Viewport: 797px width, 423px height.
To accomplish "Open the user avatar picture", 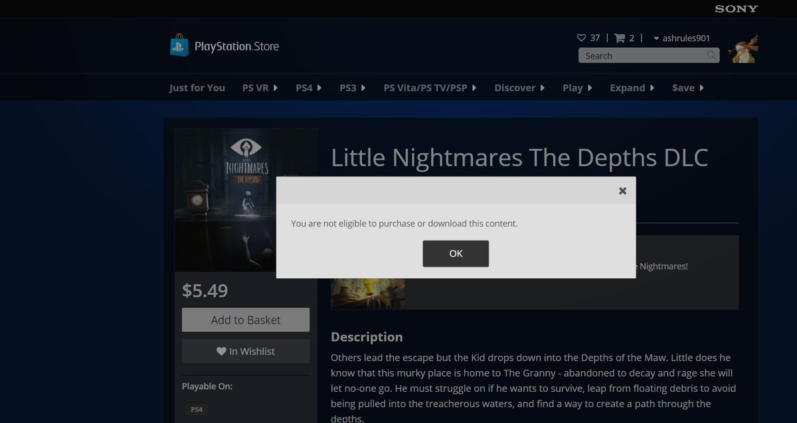I will click(x=744, y=48).
